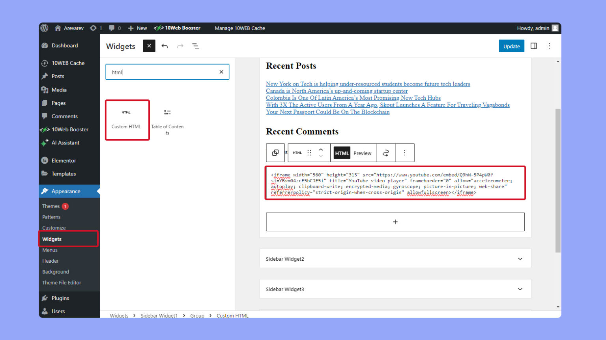606x340 pixels.
Task: Click the Update button
Action: [x=511, y=46]
